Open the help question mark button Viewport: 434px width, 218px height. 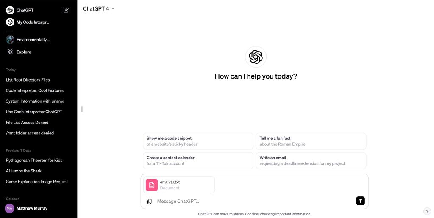point(427,211)
